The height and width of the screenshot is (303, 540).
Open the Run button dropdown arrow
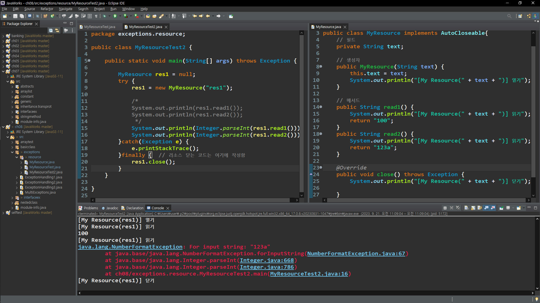coord(120,16)
